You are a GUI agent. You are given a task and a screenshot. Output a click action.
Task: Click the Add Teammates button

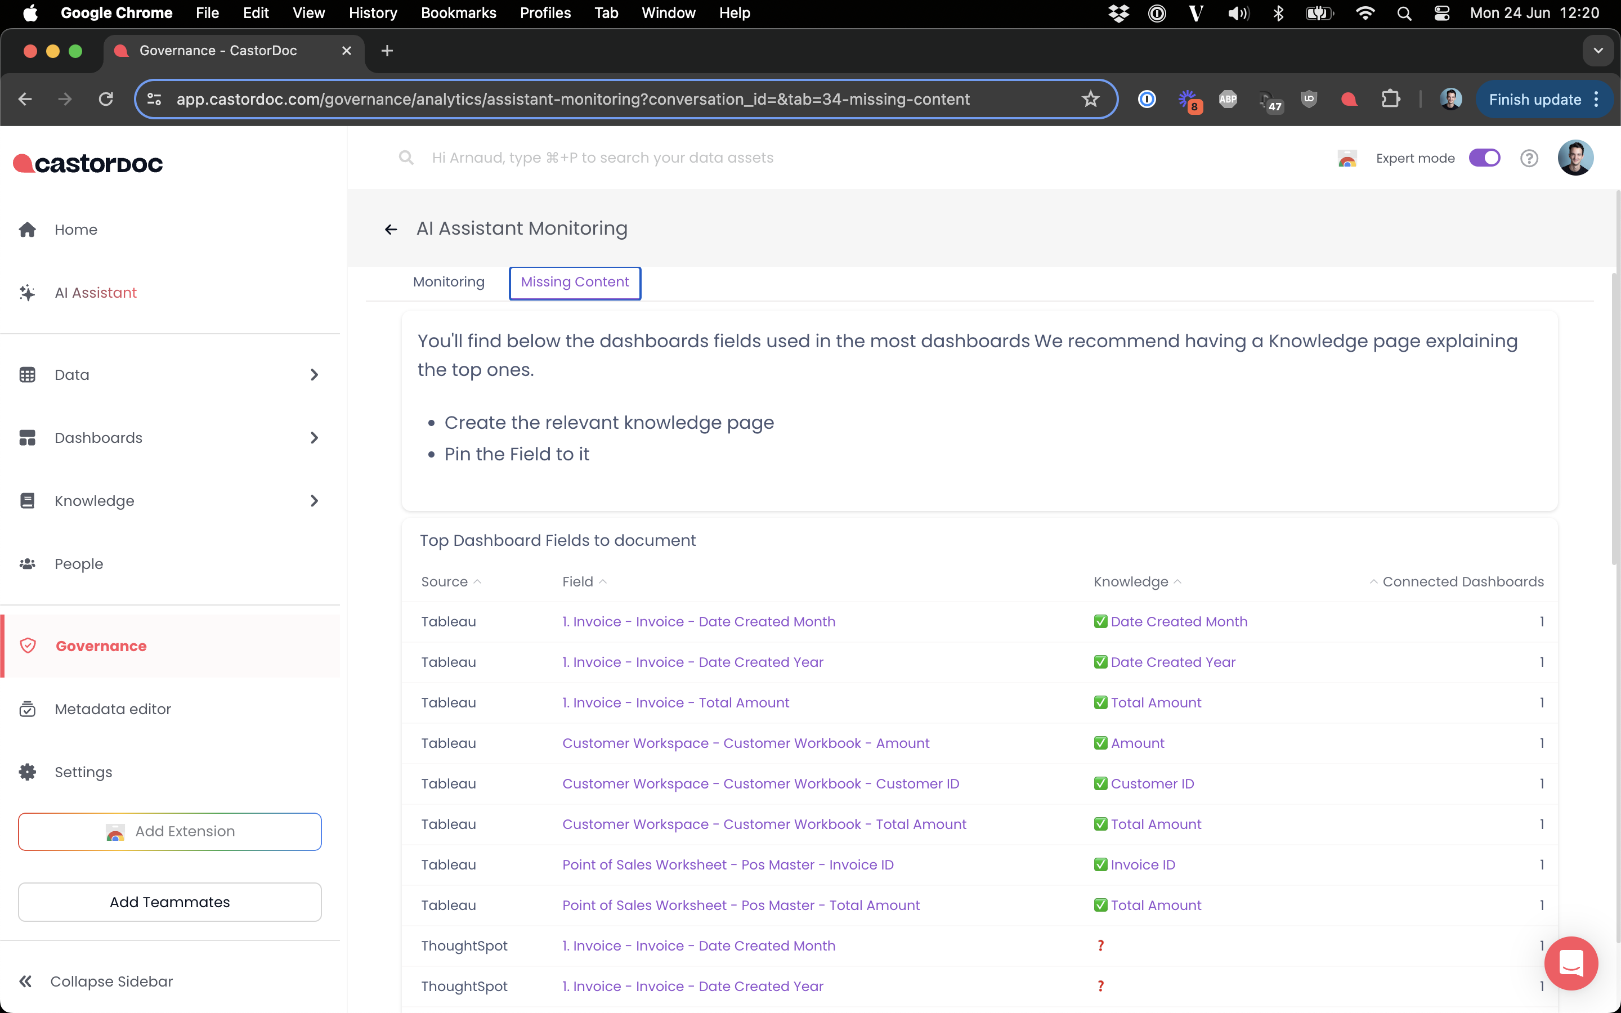point(169,902)
